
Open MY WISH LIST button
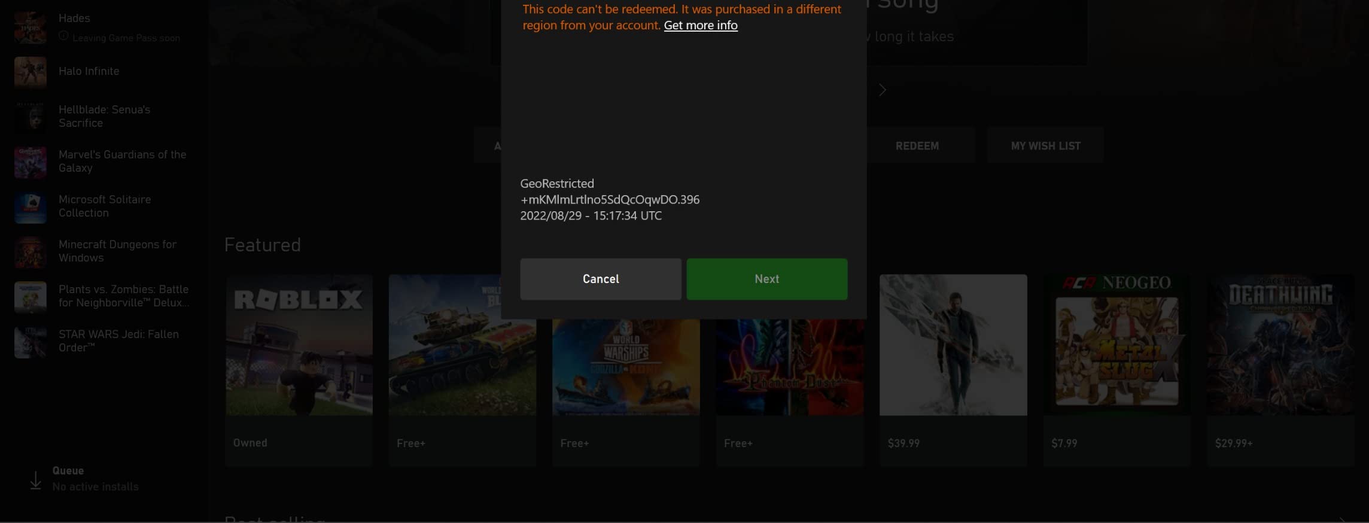tap(1045, 145)
